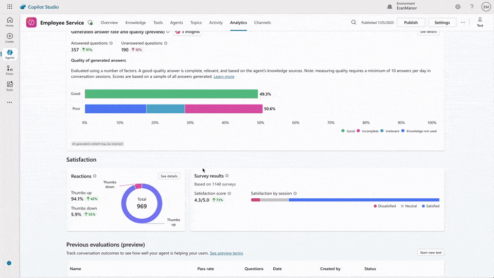
Task: Open the EM account avatar
Action: [486, 7]
